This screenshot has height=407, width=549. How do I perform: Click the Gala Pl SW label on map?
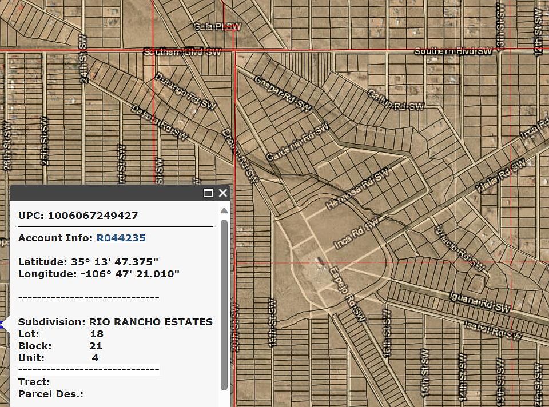(x=218, y=27)
